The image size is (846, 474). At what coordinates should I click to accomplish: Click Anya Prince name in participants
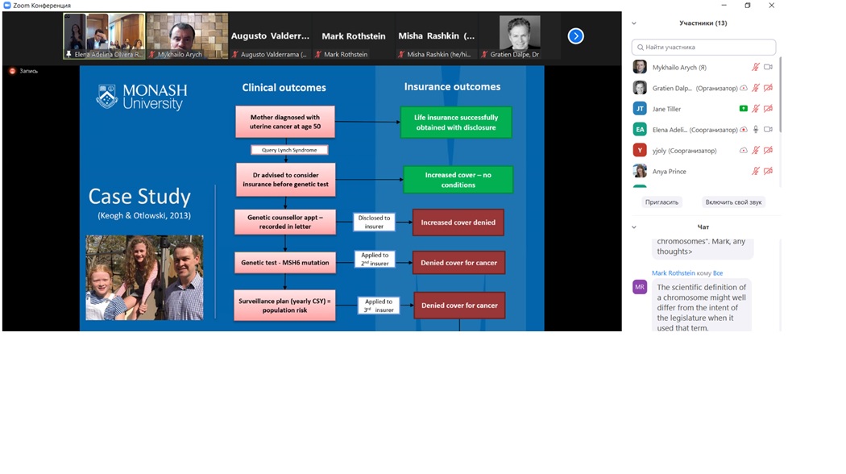(669, 172)
